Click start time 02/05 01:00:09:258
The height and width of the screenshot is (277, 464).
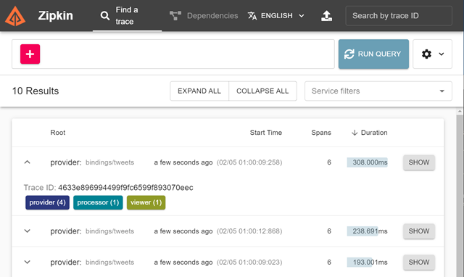pos(249,162)
